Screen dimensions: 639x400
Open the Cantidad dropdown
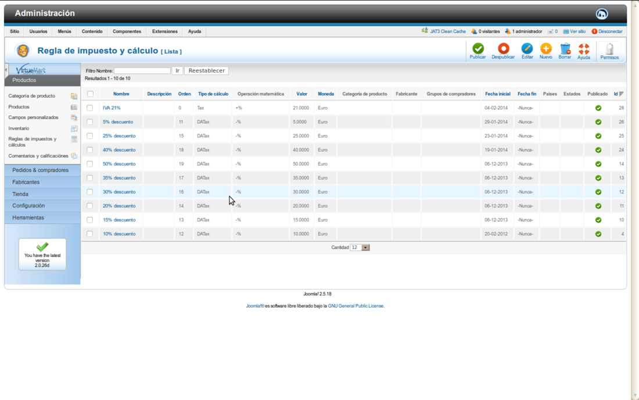pos(360,248)
